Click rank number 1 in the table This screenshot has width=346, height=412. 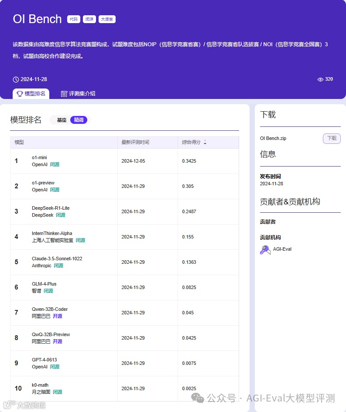(x=16, y=161)
